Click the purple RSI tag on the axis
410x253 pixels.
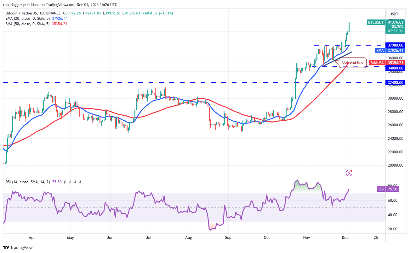coord(381,189)
